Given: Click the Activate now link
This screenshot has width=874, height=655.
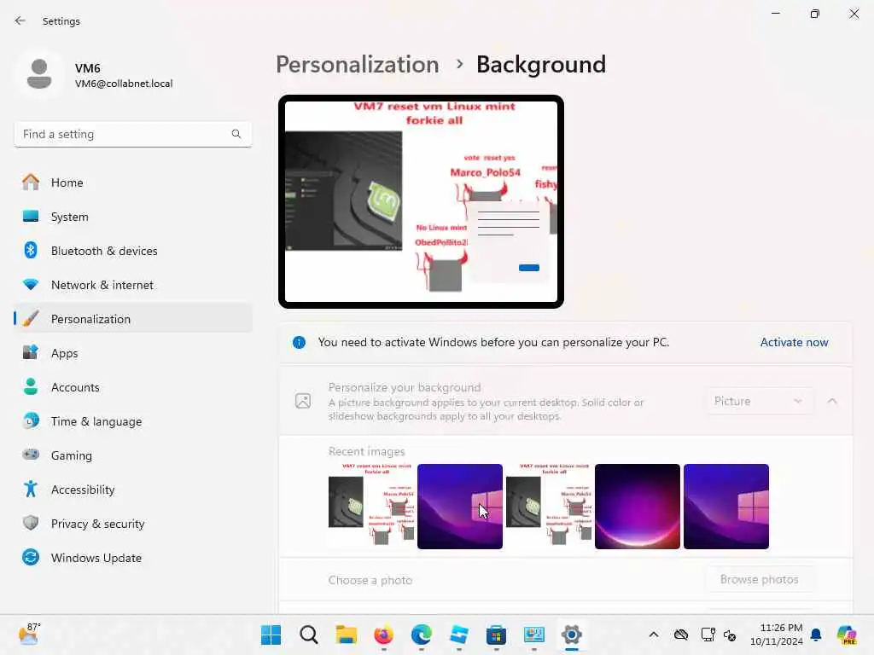Looking at the screenshot, I should (794, 342).
